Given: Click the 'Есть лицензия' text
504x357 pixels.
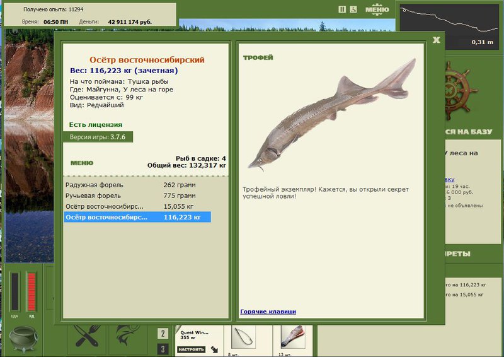Looking at the screenshot, I should [x=96, y=125].
